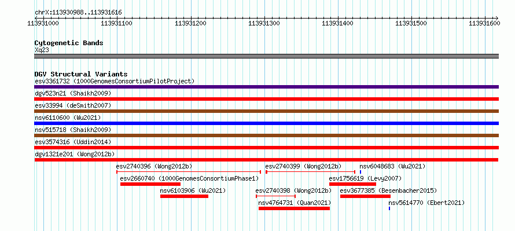Click ruler position 113931300

click(264, 23)
